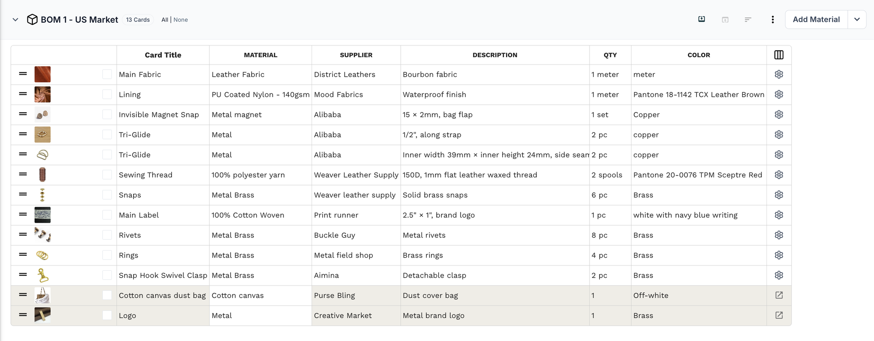Viewport: 874px width, 341px height.
Task: Click the QTY column header
Action: 610,55
